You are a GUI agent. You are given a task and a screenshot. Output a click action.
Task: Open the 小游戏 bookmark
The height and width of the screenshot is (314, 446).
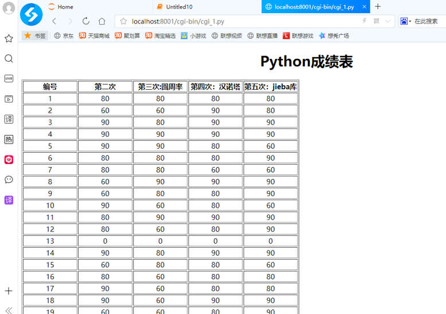point(193,36)
